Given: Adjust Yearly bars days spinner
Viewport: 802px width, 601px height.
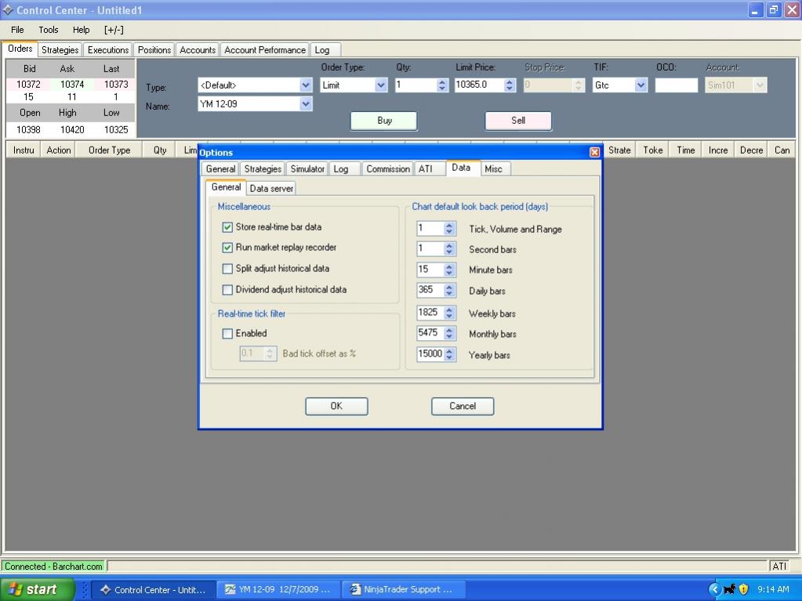Looking at the screenshot, I should tap(449, 353).
